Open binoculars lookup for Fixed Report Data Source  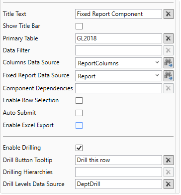tap(169, 76)
